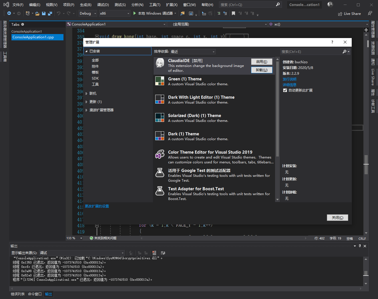Click the split editor icon above scrollbar

point(366,30)
